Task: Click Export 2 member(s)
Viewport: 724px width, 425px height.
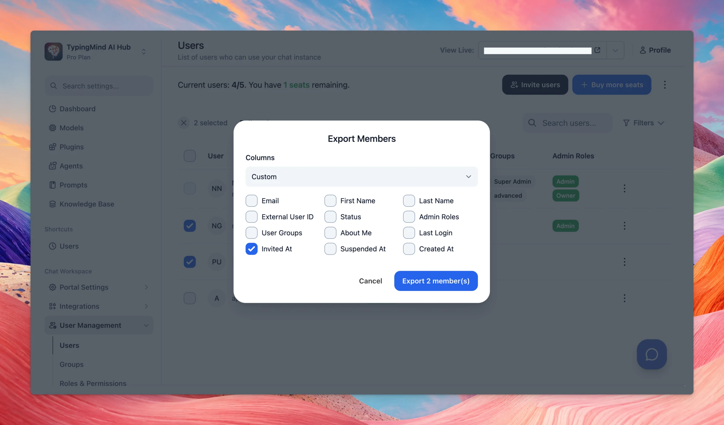Action: pos(436,281)
